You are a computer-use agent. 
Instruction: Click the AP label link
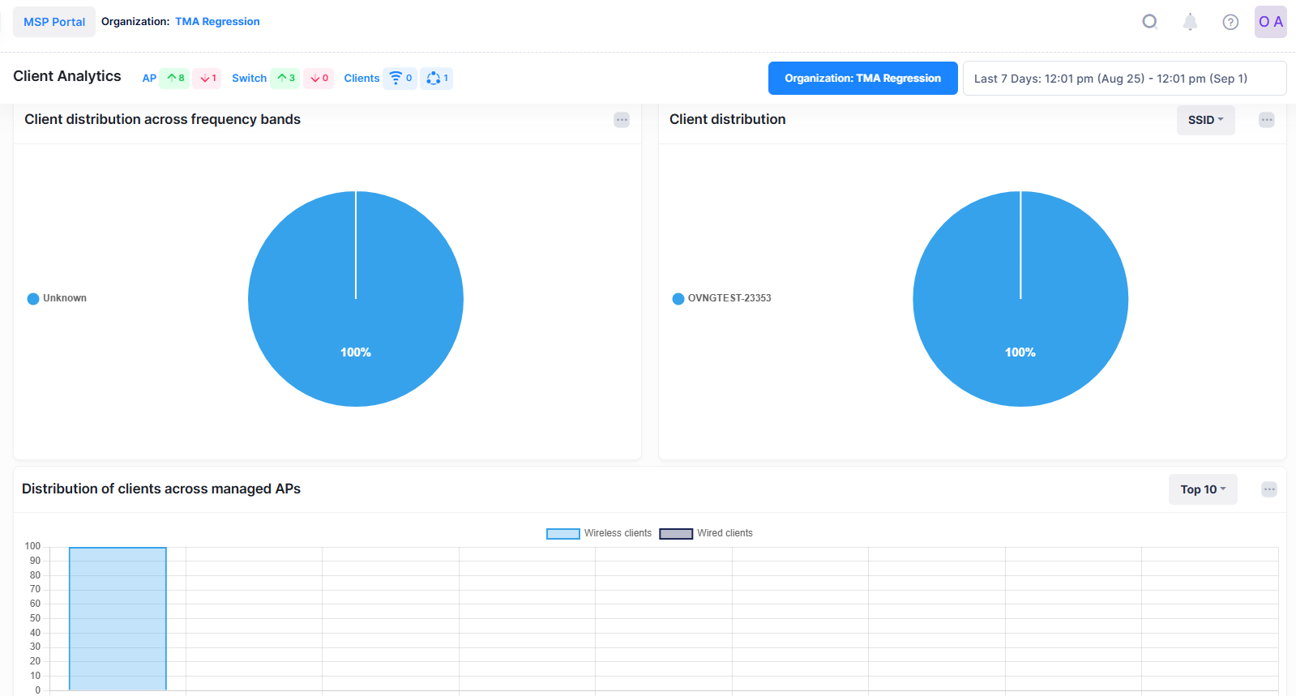tap(149, 79)
